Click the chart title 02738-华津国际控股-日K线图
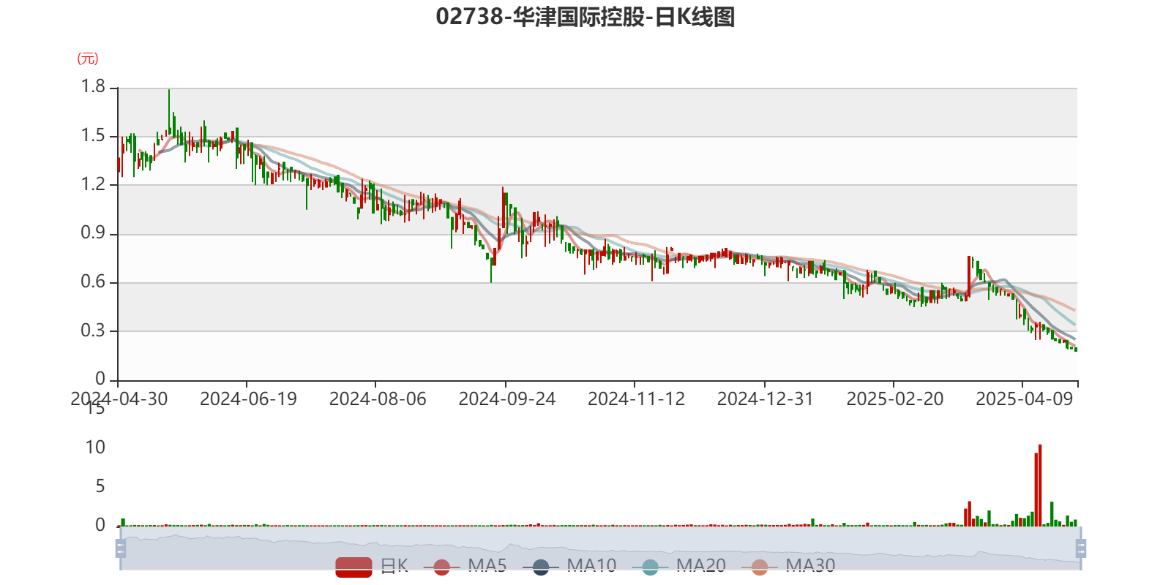The height and width of the screenshot is (585, 1171). (x=585, y=17)
